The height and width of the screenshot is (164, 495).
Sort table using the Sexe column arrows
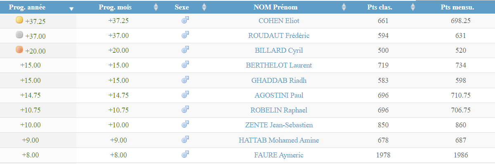[204, 7]
